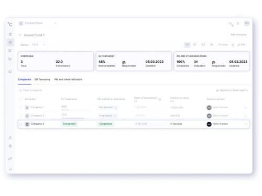Click Completed PAI badge for Company 3
The image size is (262, 196).
105,124
